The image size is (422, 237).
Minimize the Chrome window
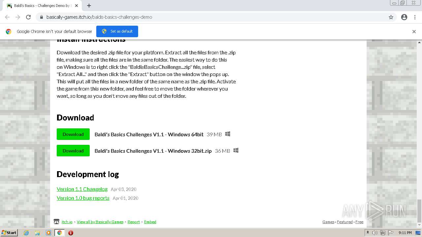point(394,3)
